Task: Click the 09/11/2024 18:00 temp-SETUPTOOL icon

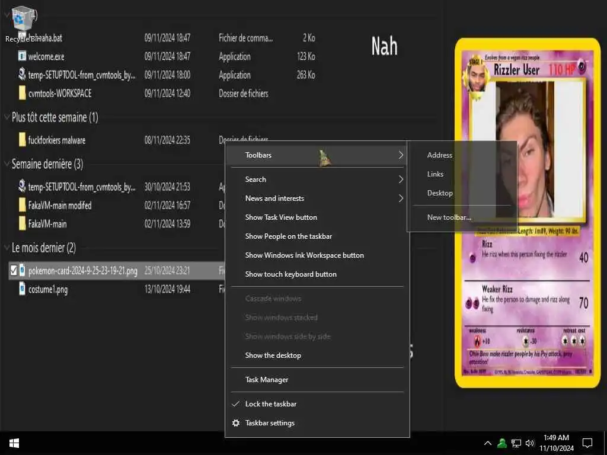Action: pos(22,74)
